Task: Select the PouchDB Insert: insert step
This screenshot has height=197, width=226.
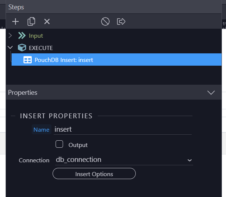Action: click(x=116, y=60)
